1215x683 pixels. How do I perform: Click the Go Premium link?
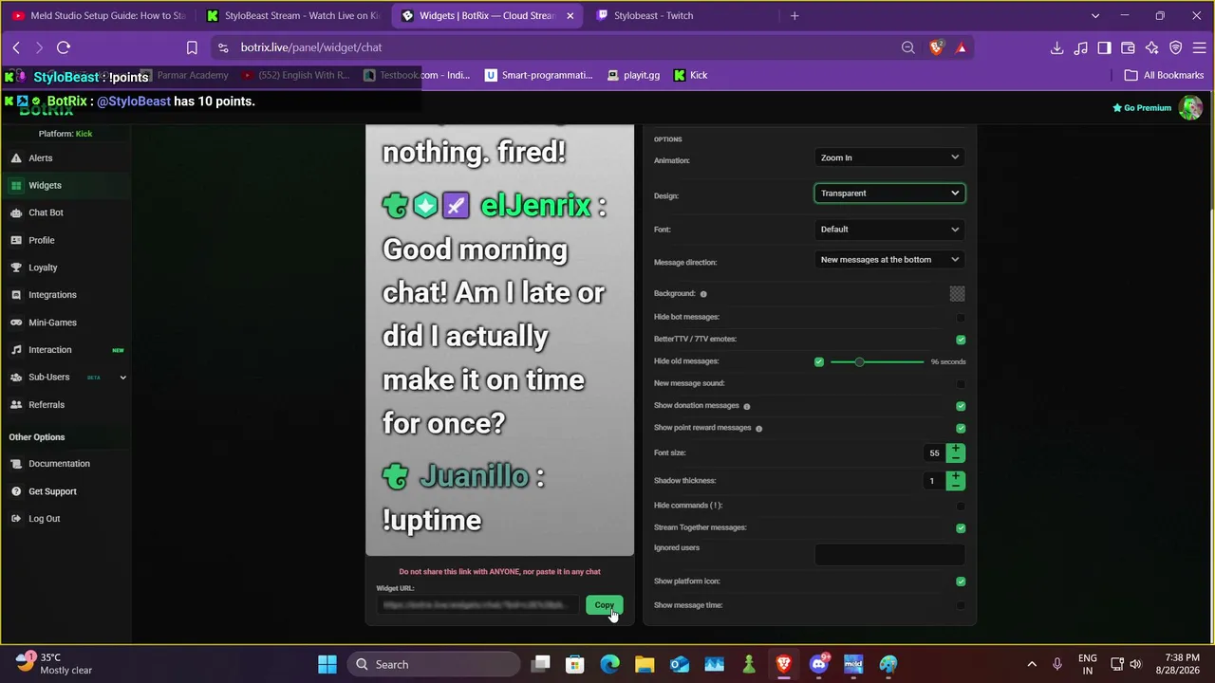(1142, 108)
